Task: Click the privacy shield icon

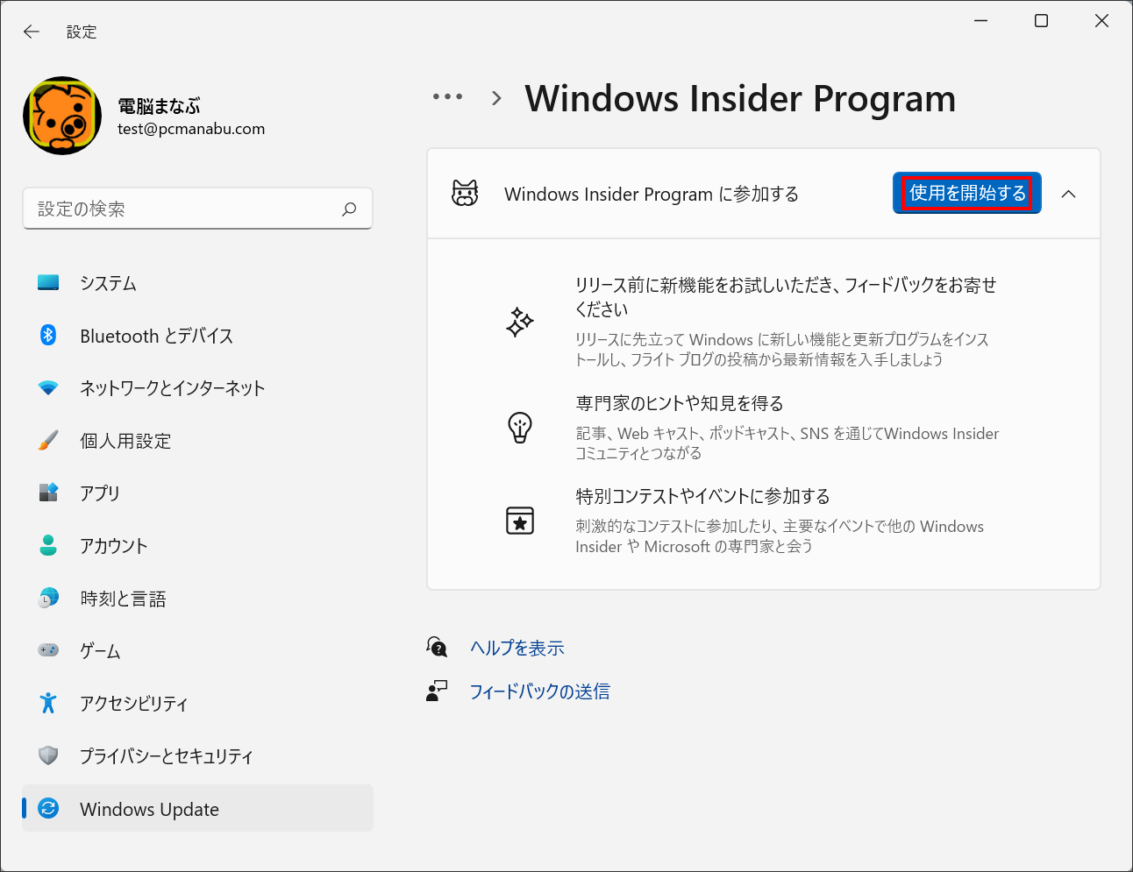Action: click(x=48, y=755)
